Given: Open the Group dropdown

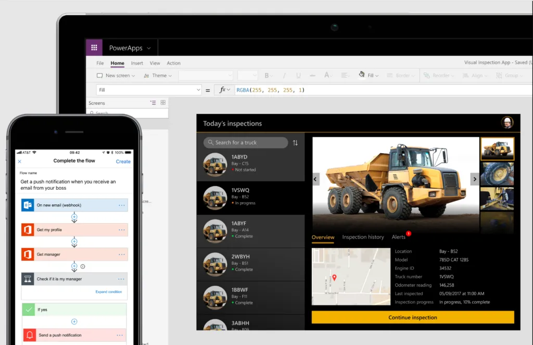Looking at the screenshot, I should click(509, 76).
